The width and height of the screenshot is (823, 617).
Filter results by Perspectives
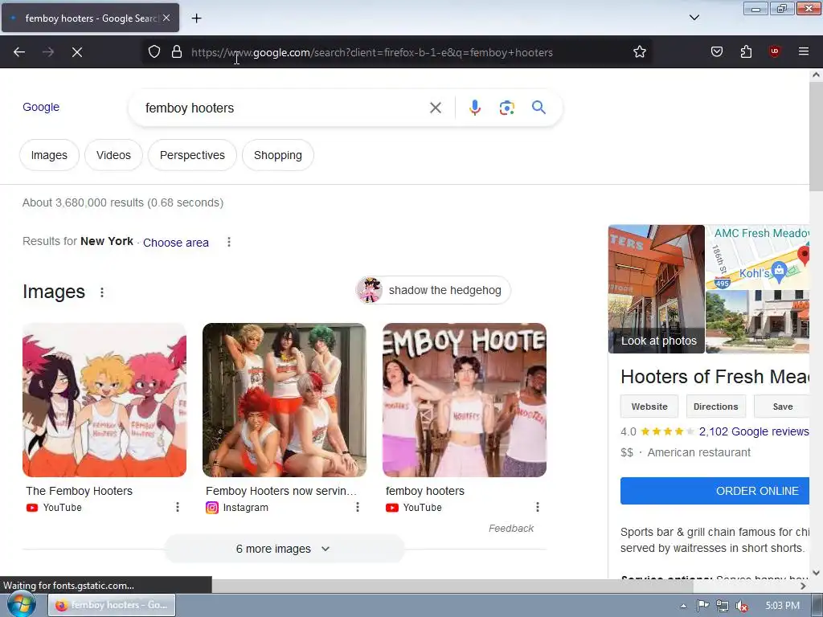tap(192, 155)
